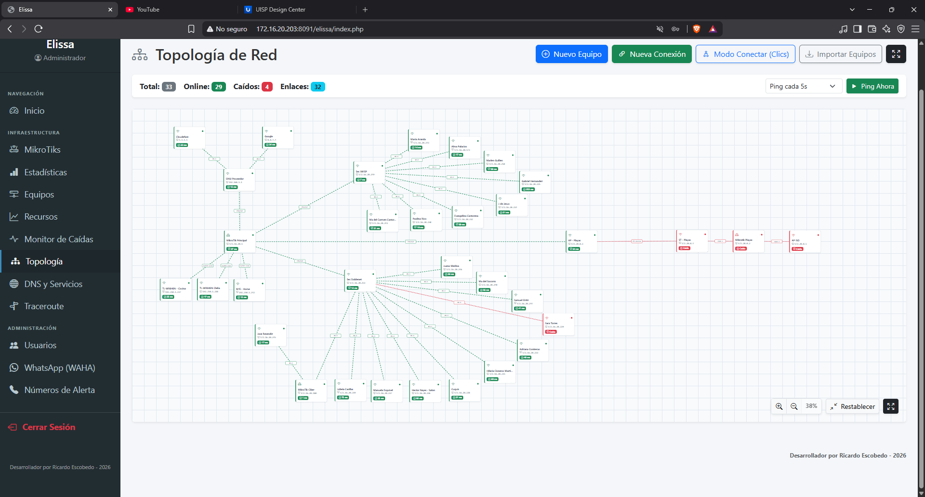Select the Alma Palacios node
Image resolution: width=925 pixels, height=497 pixels.
[x=465, y=148]
